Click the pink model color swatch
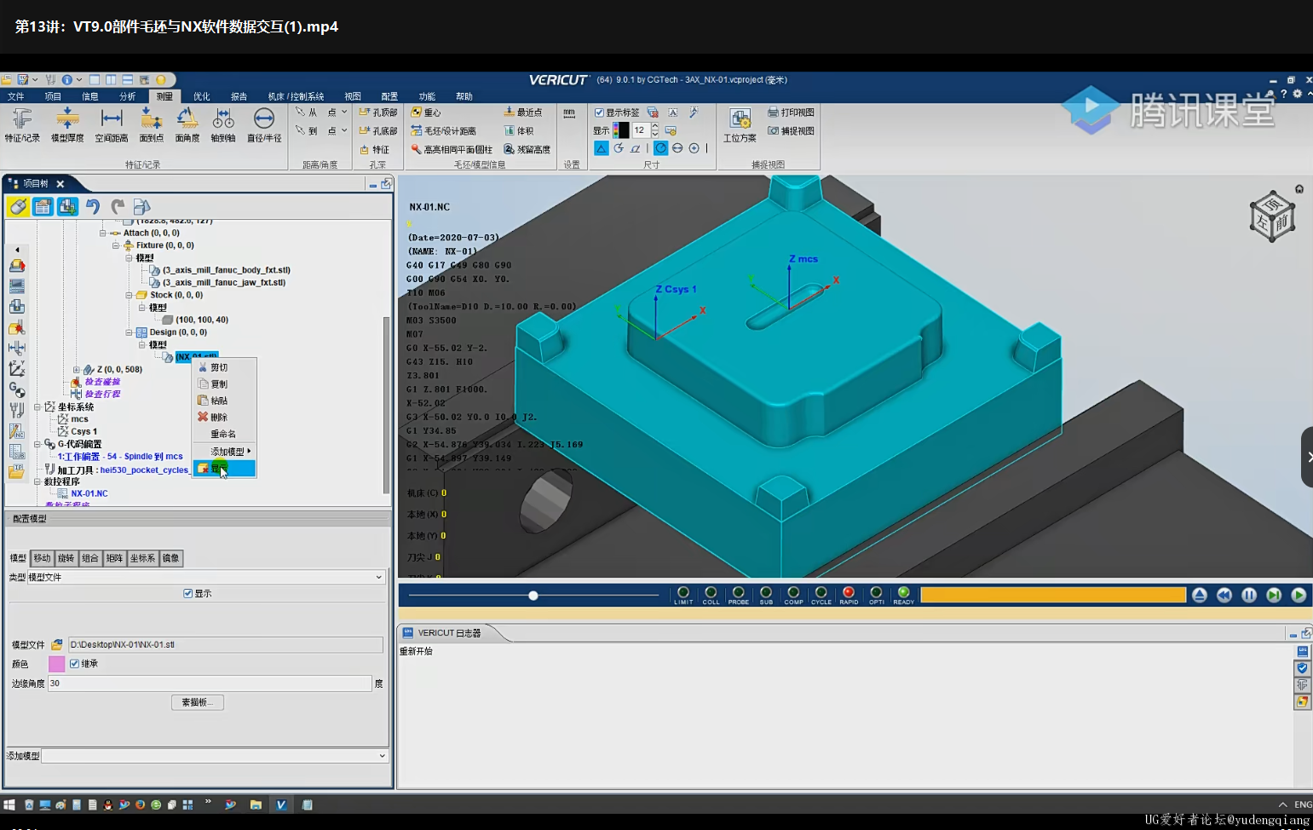Image resolution: width=1313 pixels, height=830 pixels. (x=56, y=664)
